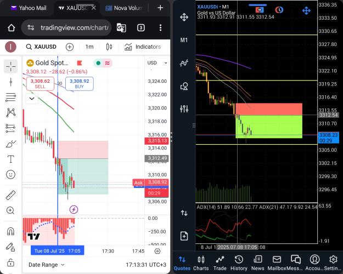Close the XAUUSD TradingView browser tab

click(x=94, y=8)
